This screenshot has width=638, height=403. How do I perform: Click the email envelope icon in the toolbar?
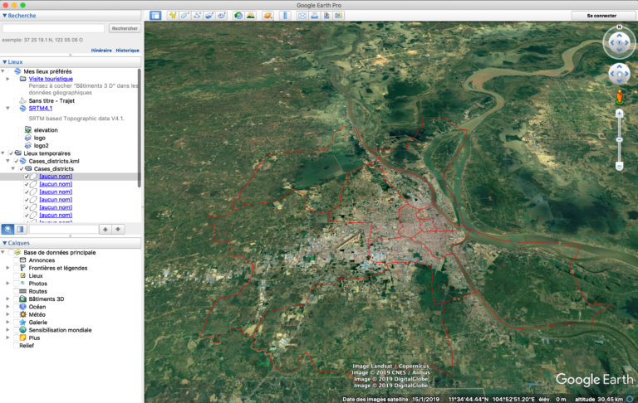tap(302, 16)
